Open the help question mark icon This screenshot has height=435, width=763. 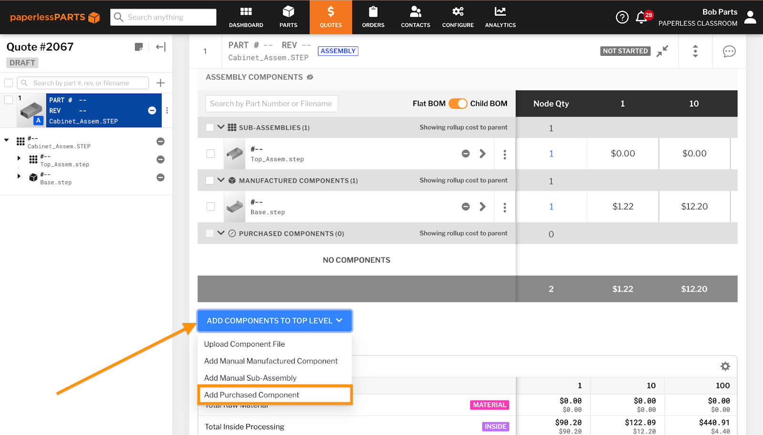point(622,17)
